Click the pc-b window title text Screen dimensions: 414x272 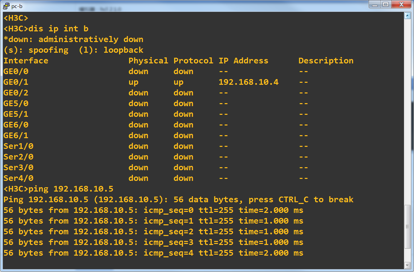click(17, 6)
